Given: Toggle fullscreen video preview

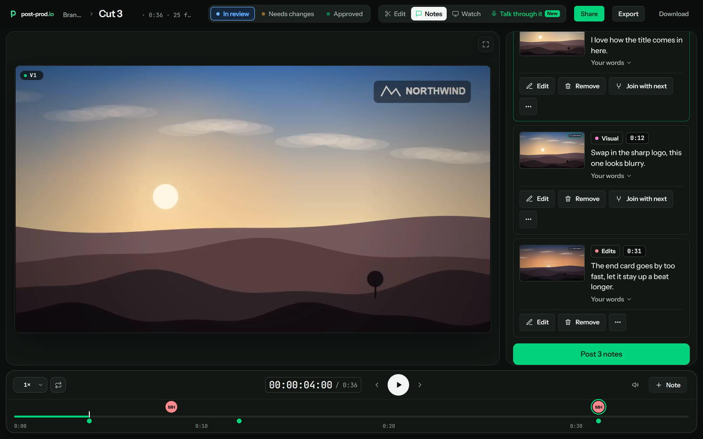Looking at the screenshot, I should pos(486,44).
